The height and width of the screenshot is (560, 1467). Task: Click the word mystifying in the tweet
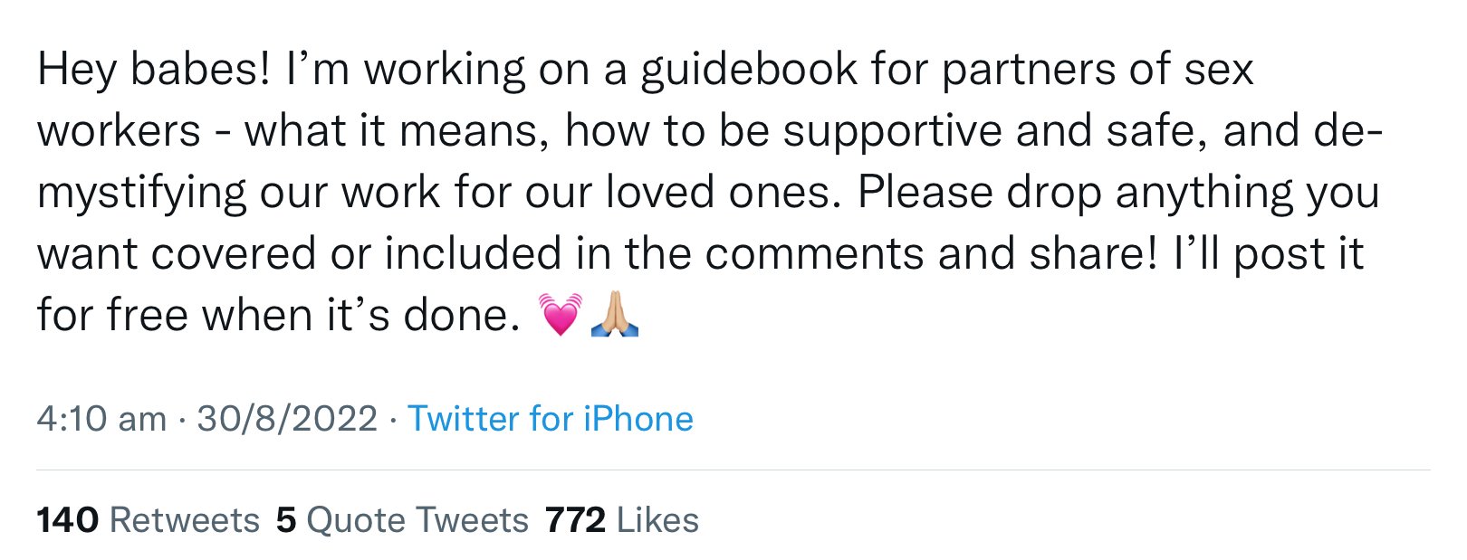(141, 193)
